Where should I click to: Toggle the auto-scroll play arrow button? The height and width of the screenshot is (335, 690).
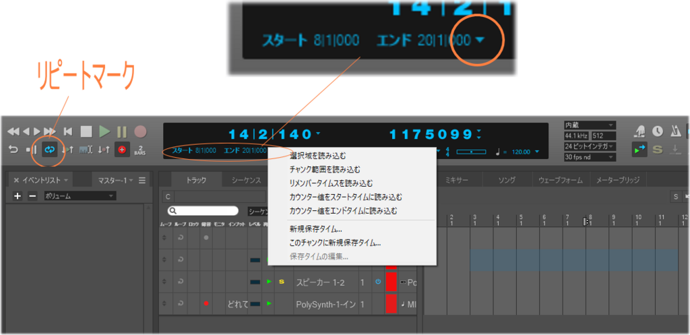[x=639, y=150]
